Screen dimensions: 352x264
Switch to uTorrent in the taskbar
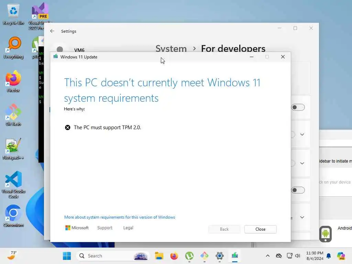[x=189, y=256]
